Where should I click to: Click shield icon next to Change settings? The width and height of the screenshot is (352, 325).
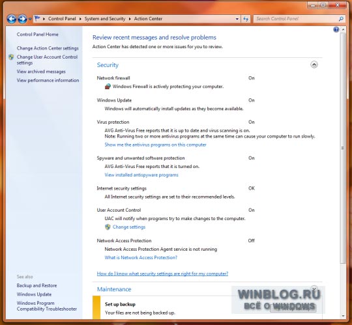point(108,227)
